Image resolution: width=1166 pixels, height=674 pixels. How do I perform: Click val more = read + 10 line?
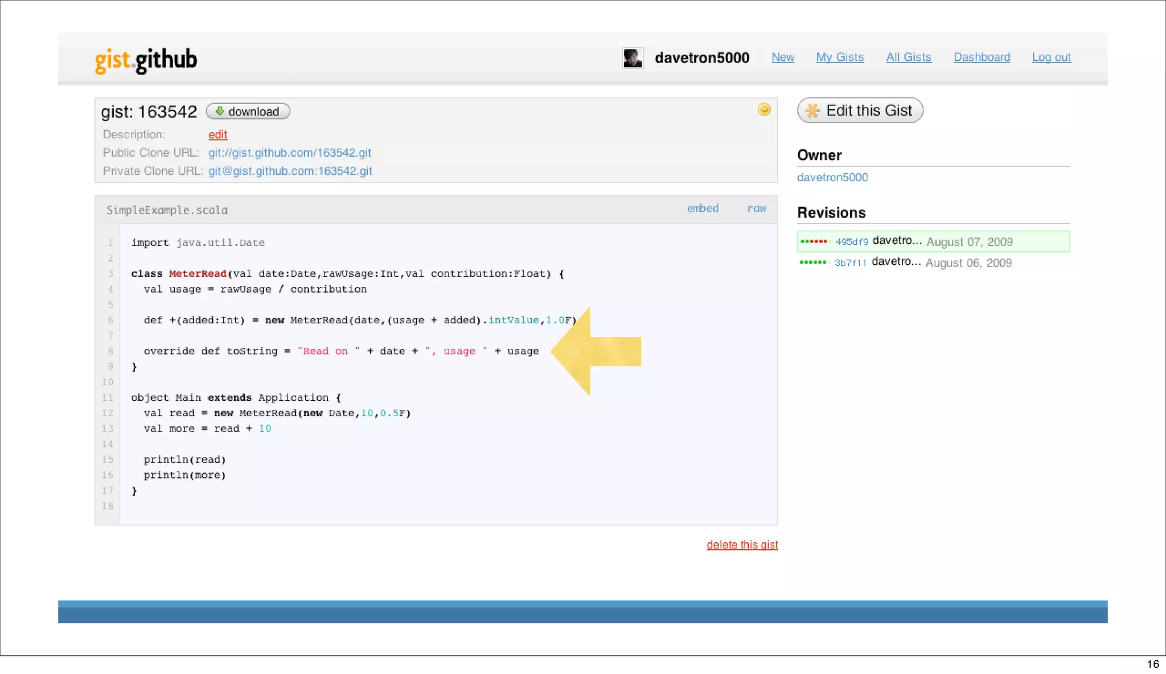[207, 429]
